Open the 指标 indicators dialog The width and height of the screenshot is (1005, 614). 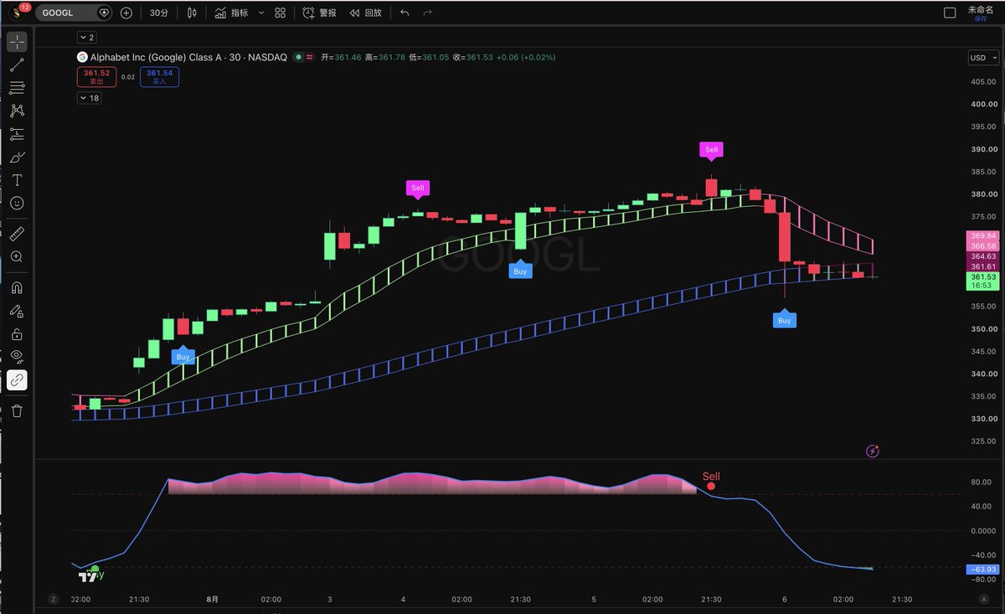[230, 13]
